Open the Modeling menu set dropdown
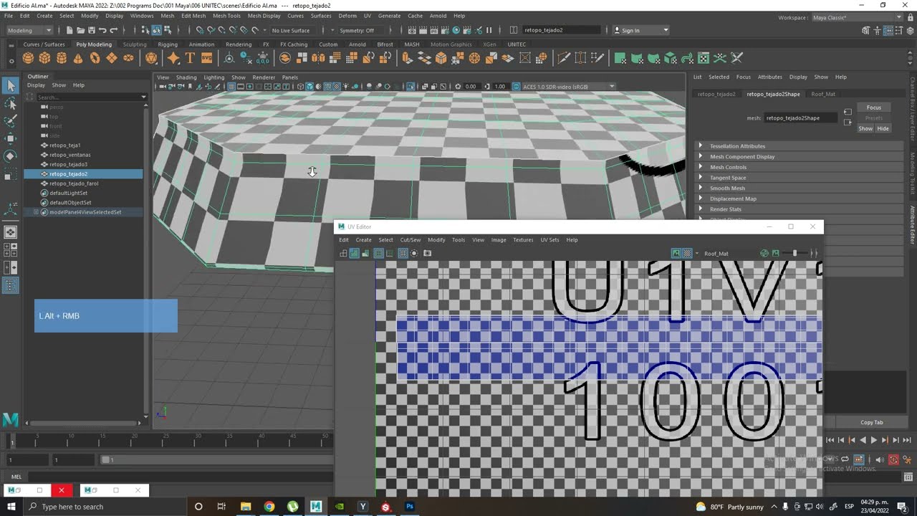917x516 pixels. point(29,30)
